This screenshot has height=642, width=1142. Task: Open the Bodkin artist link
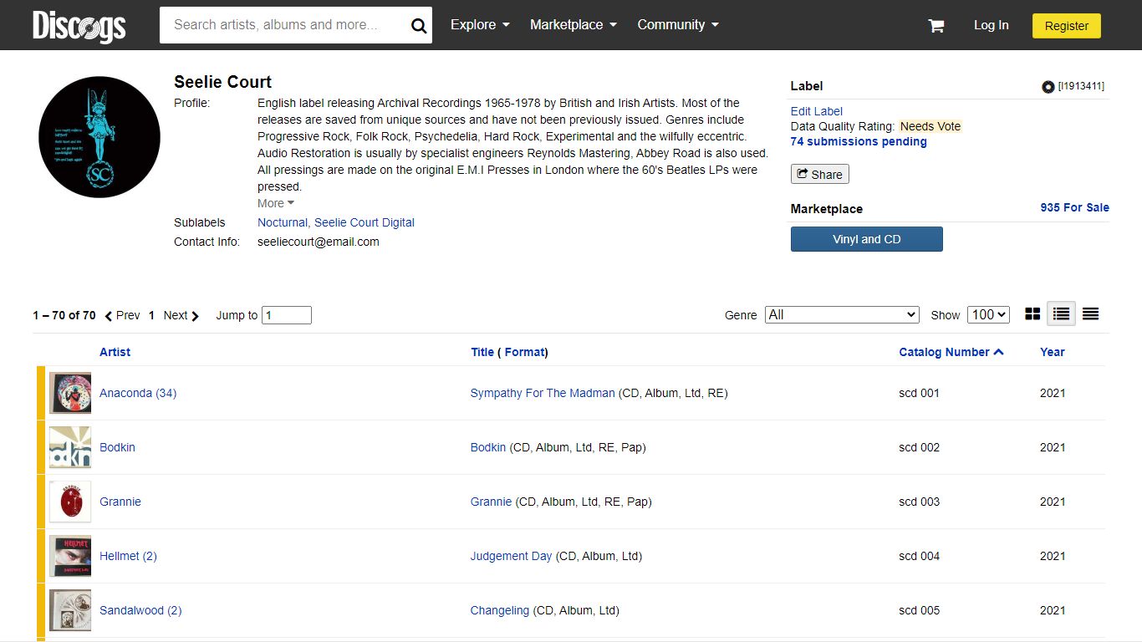(117, 447)
